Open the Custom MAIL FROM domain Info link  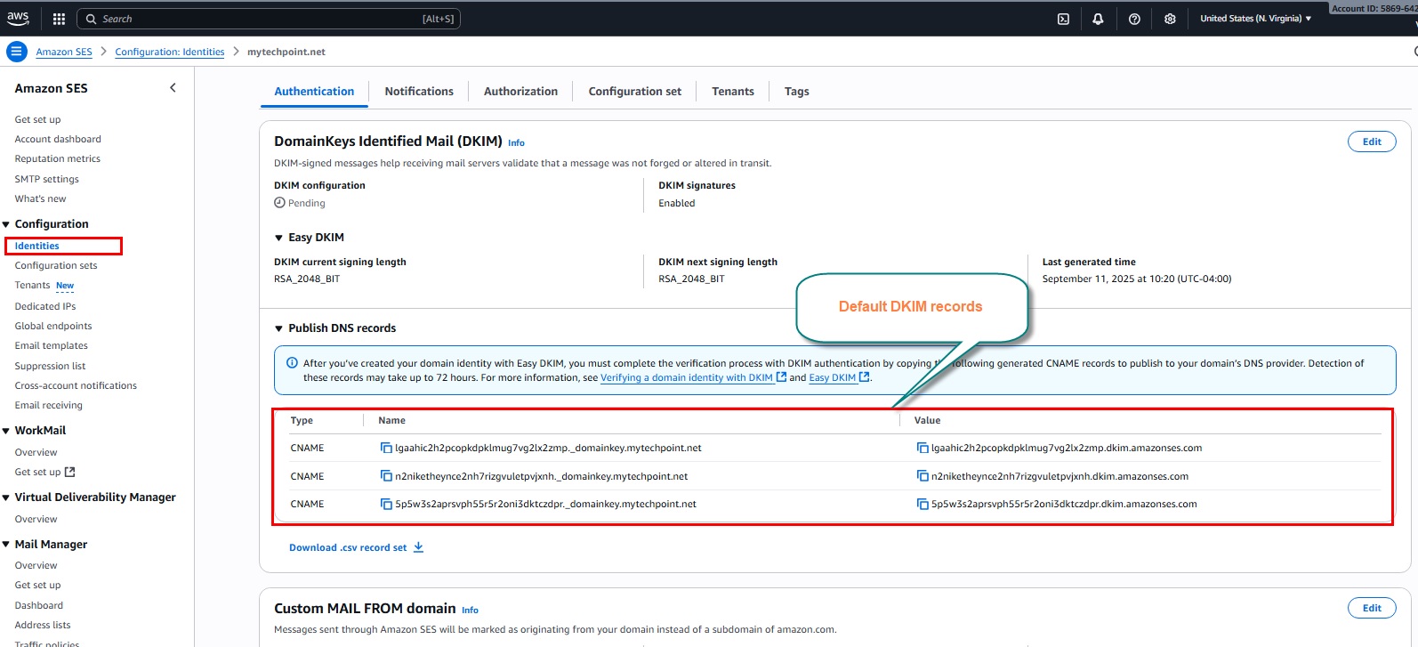point(470,610)
